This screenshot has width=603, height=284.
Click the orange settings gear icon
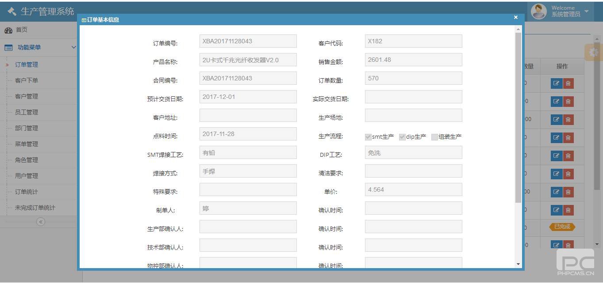tap(593, 53)
